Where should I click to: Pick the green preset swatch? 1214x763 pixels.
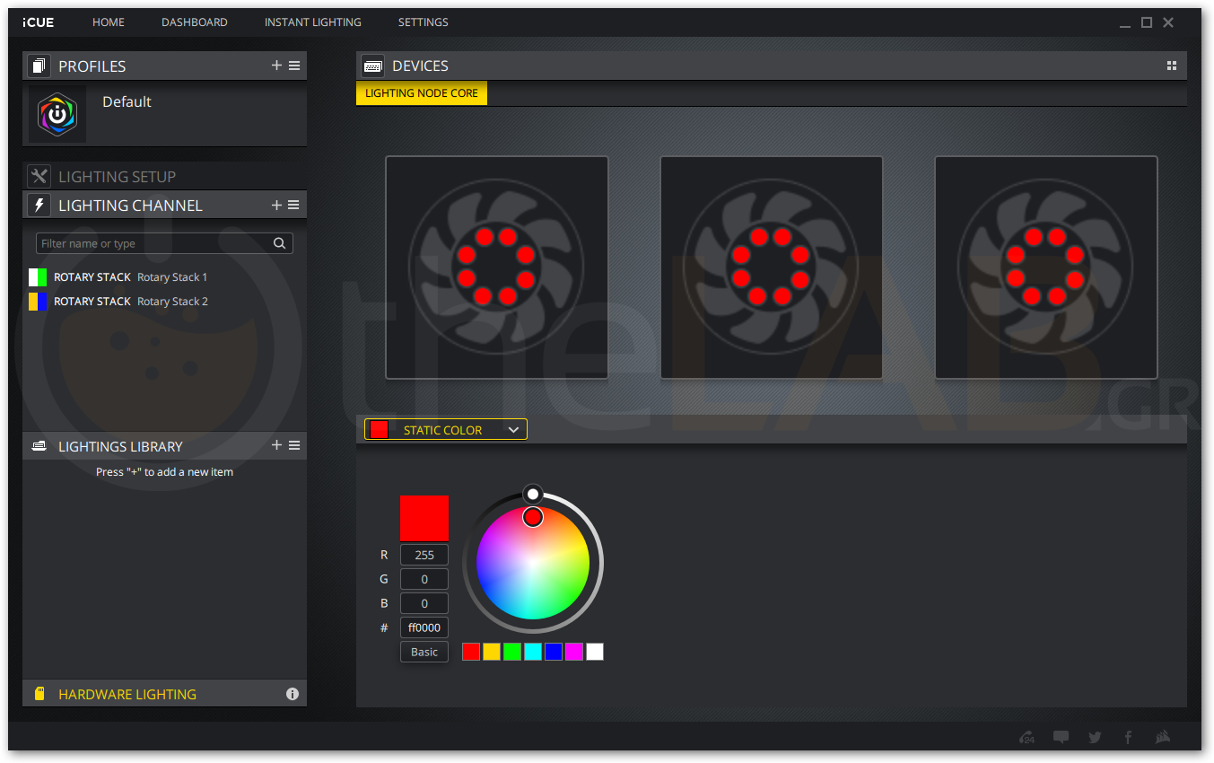click(x=512, y=652)
